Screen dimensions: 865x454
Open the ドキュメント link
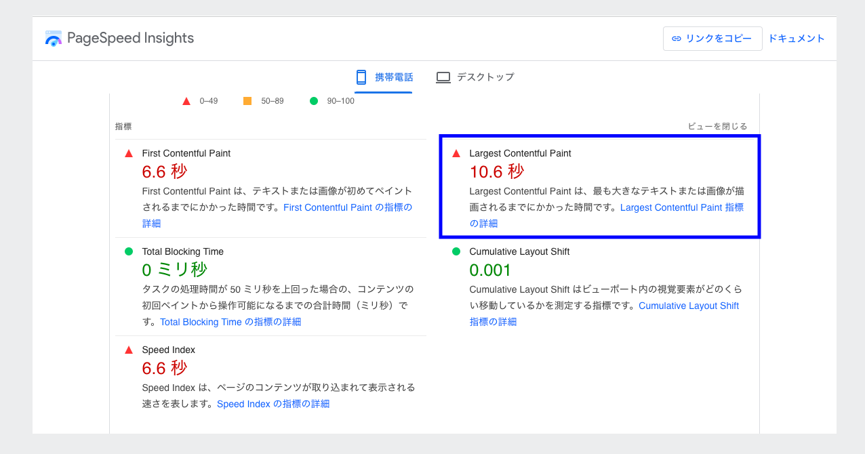(x=796, y=39)
